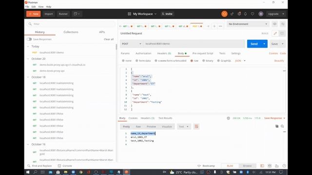Open the response Test Results tab
This screenshot has height=175, width=312.
click(165, 118)
